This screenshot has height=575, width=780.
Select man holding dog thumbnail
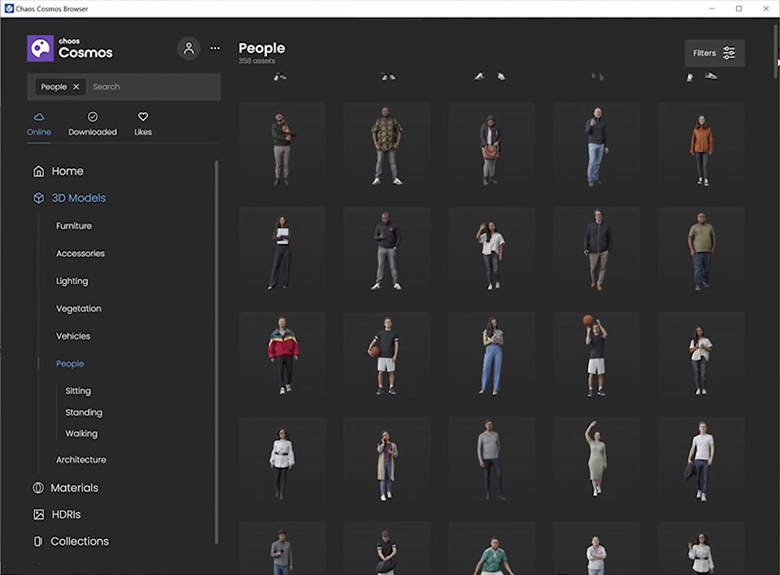(x=282, y=146)
